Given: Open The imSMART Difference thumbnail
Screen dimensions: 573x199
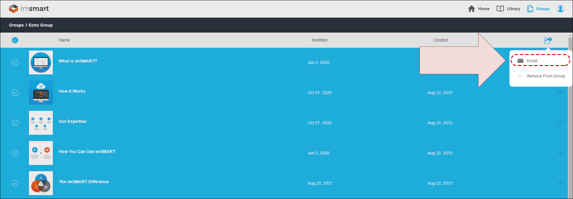Looking at the screenshot, I should 41,183.
